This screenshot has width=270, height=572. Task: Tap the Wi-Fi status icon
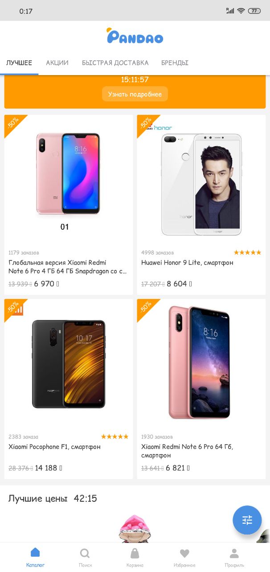click(x=241, y=11)
